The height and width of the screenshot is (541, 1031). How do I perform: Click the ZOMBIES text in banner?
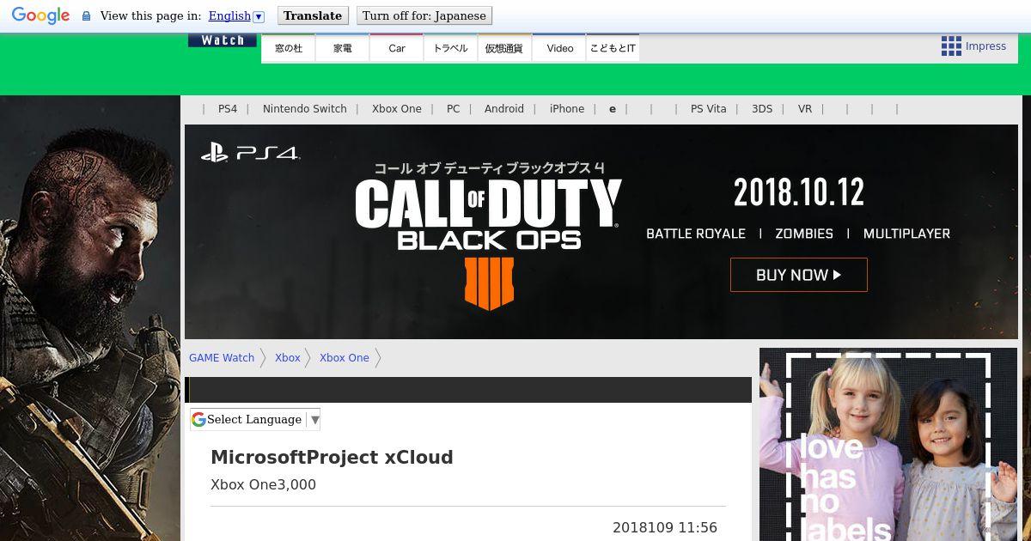click(x=804, y=234)
